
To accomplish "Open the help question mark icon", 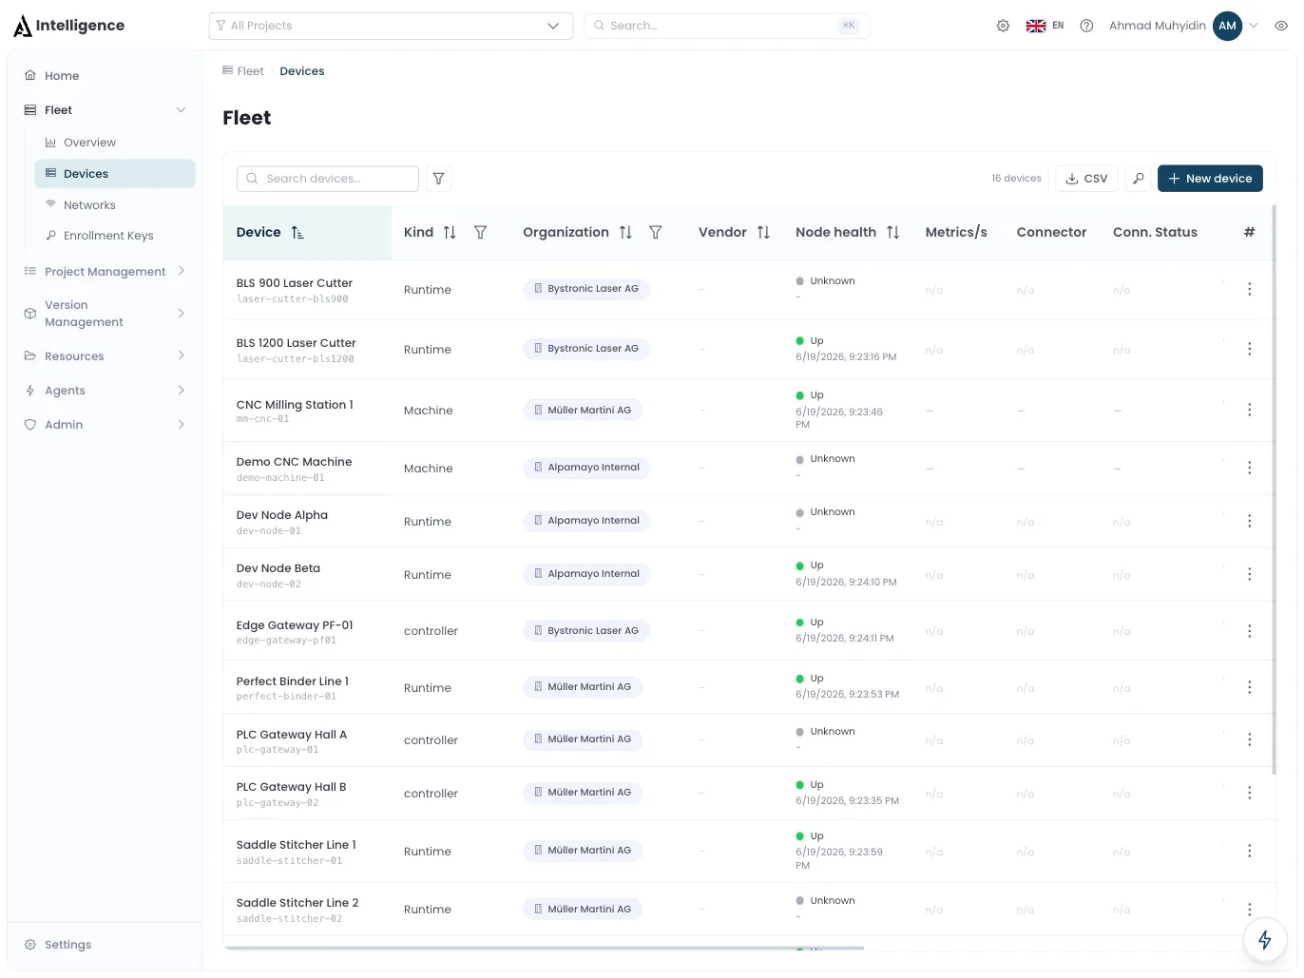I will [x=1086, y=26].
